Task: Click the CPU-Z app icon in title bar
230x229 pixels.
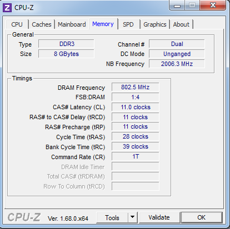Action: point(7,8)
